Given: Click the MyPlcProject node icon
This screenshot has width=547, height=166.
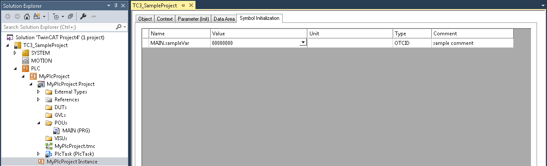Looking at the screenshot, I should [x=33, y=76].
